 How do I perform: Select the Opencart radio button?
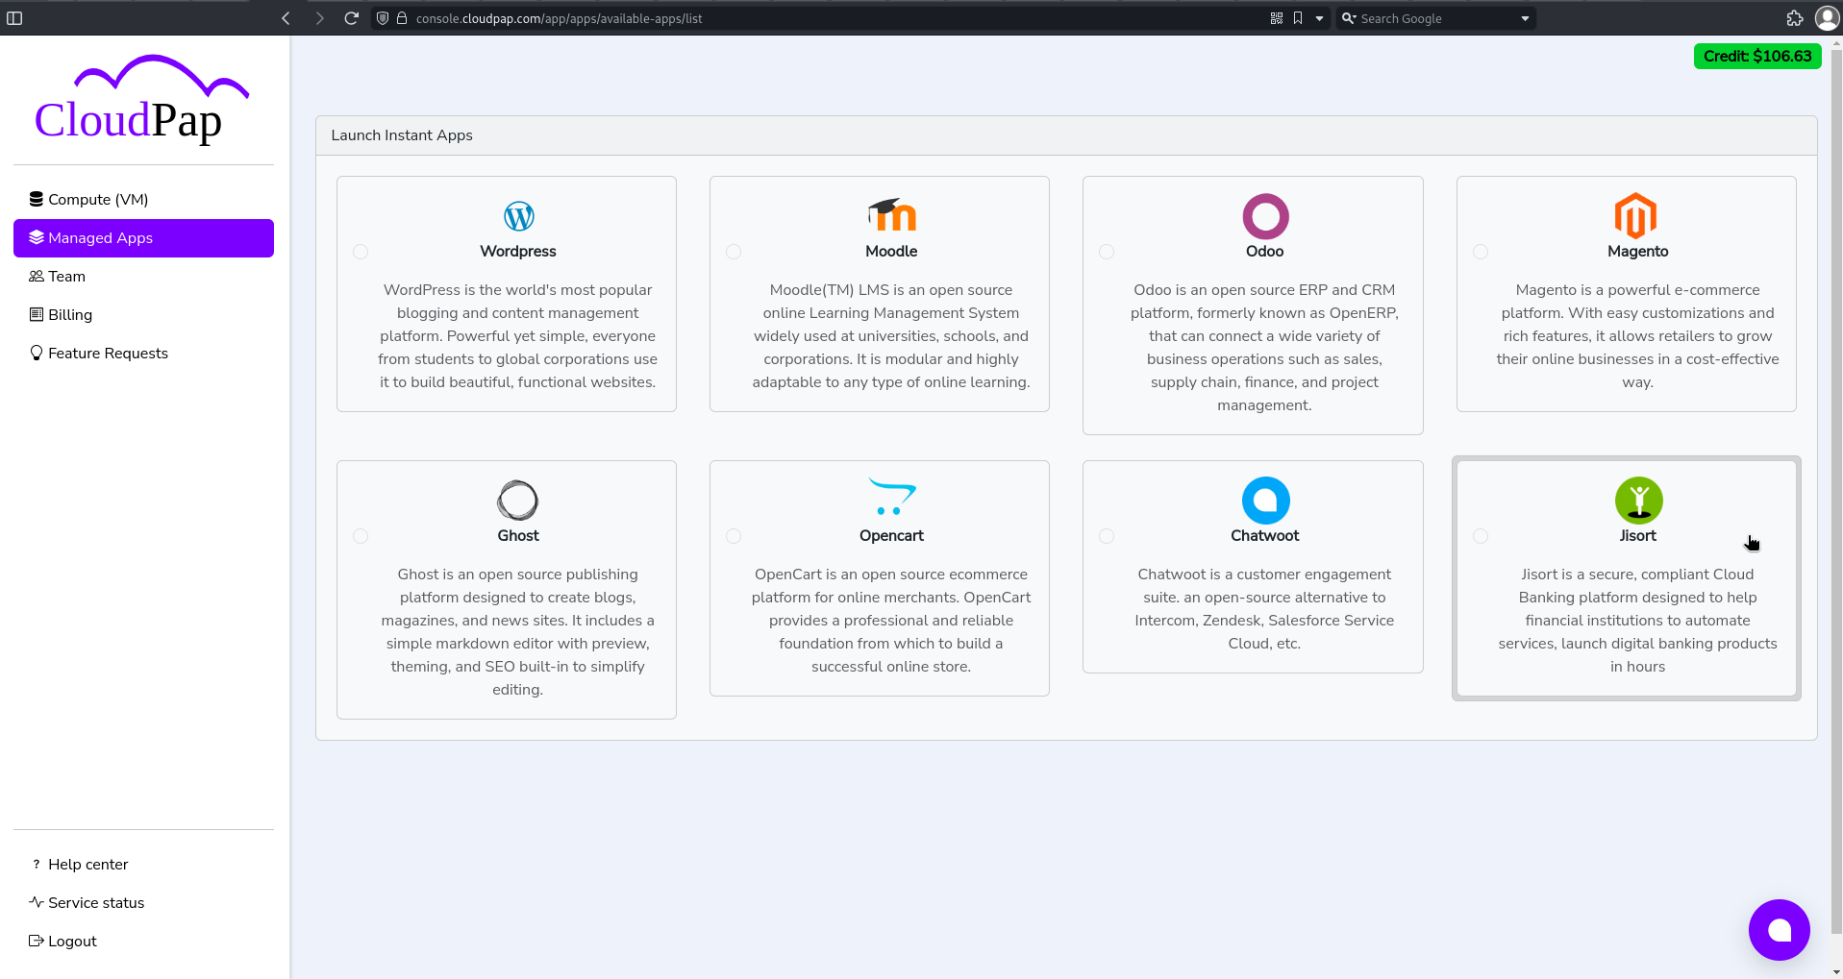pyautogui.click(x=734, y=536)
